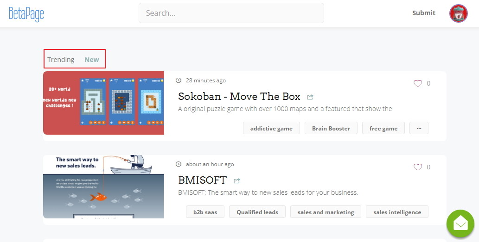Viewport: 479px width, 242px height.
Task: Select the Brain Booster tag
Action: click(331, 128)
